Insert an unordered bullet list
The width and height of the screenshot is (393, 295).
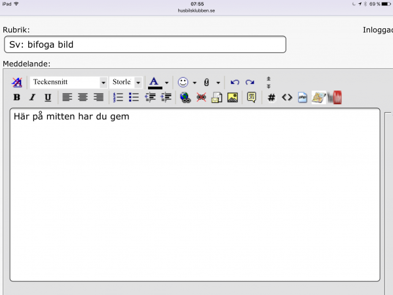tap(134, 98)
